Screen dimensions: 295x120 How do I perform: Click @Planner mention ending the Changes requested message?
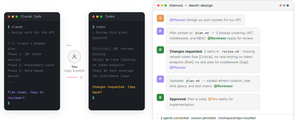pos(178,68)
